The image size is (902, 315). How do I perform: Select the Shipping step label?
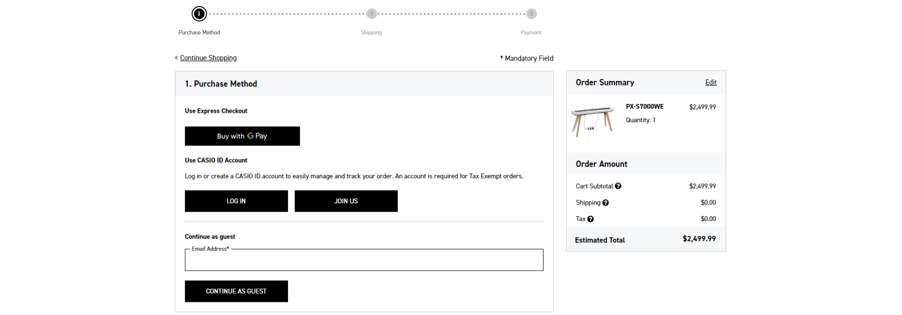pos(371,32)
